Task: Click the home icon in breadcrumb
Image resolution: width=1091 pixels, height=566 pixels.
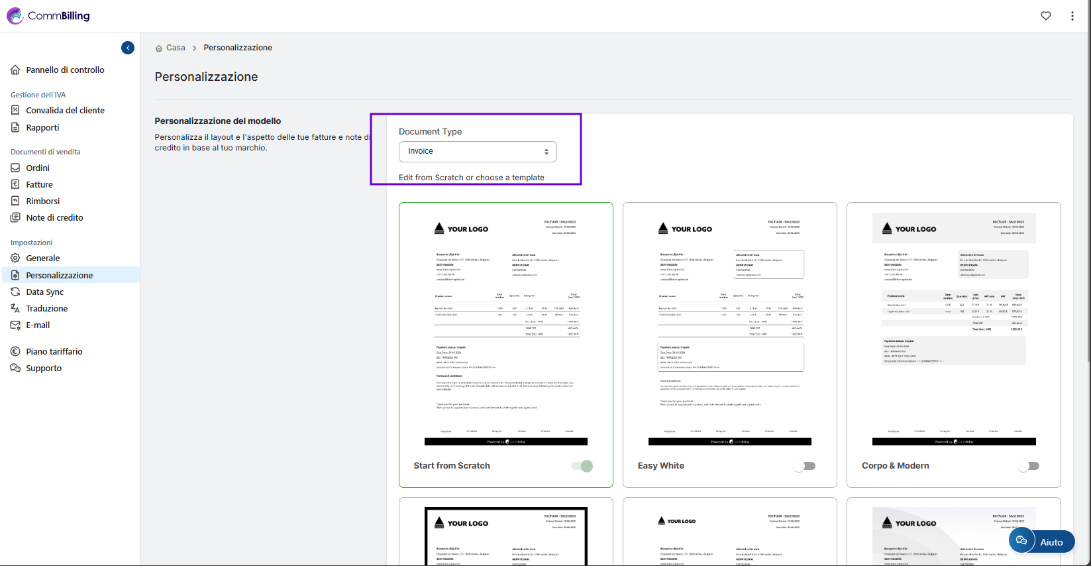Action: click(x=159, y=48)
